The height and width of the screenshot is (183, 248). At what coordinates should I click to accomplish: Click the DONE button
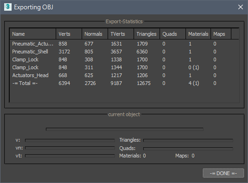pyautogui.click(x=223, y=173)
